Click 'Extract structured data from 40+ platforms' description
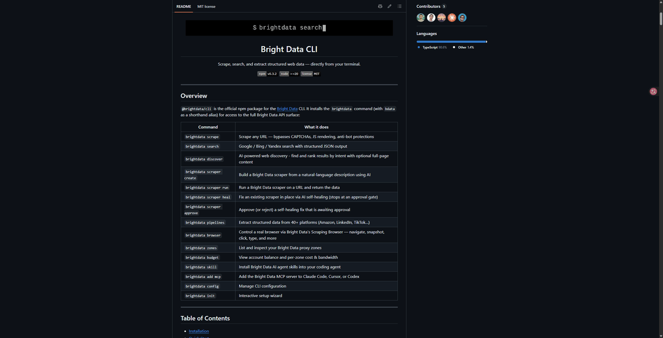663x338 pixels. [x=304, y=222]
